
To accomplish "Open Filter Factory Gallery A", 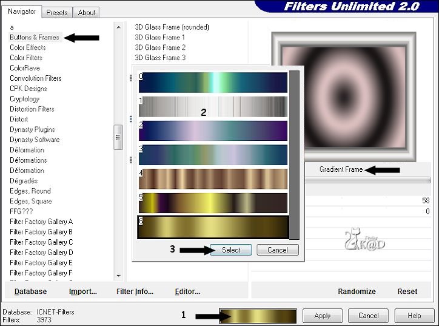I will [41, 222].
